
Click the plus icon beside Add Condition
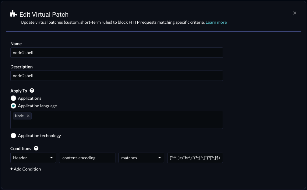coord(12,169)
